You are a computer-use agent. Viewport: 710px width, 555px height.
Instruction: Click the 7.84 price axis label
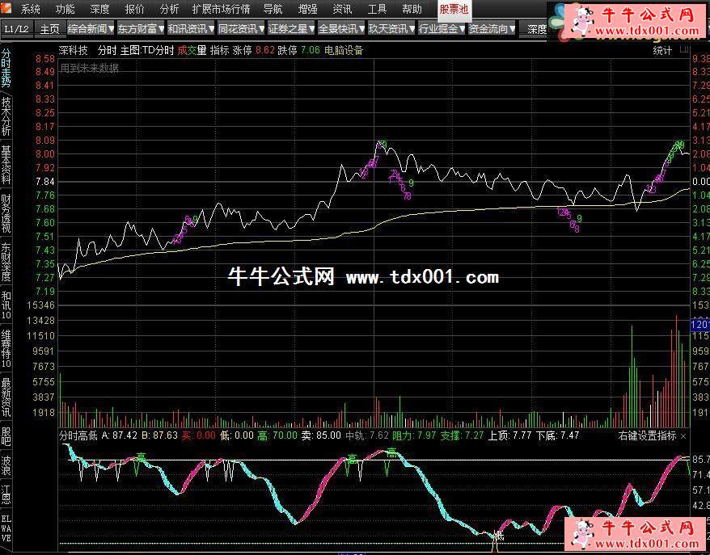45,182
